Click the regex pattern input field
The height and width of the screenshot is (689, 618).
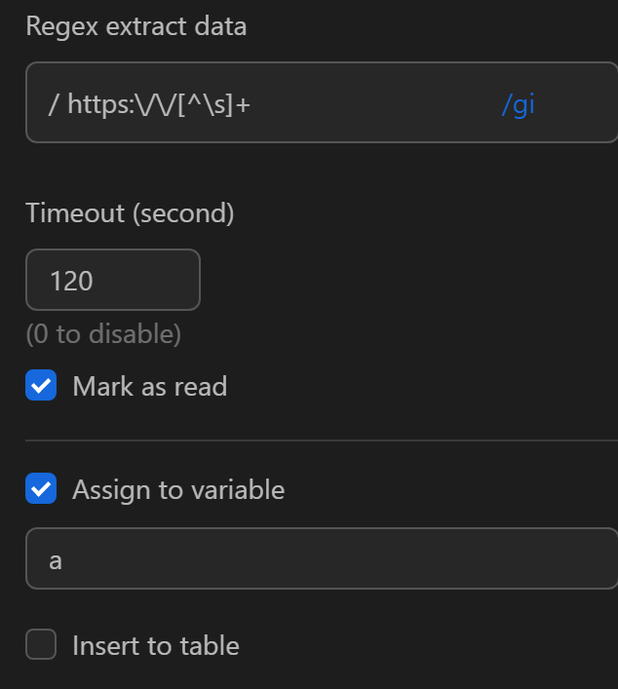coord(370,103)
